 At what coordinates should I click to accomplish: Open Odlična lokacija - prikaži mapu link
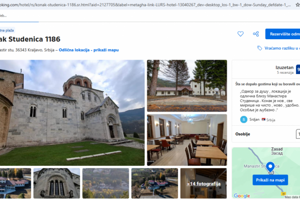coord(89,50)
